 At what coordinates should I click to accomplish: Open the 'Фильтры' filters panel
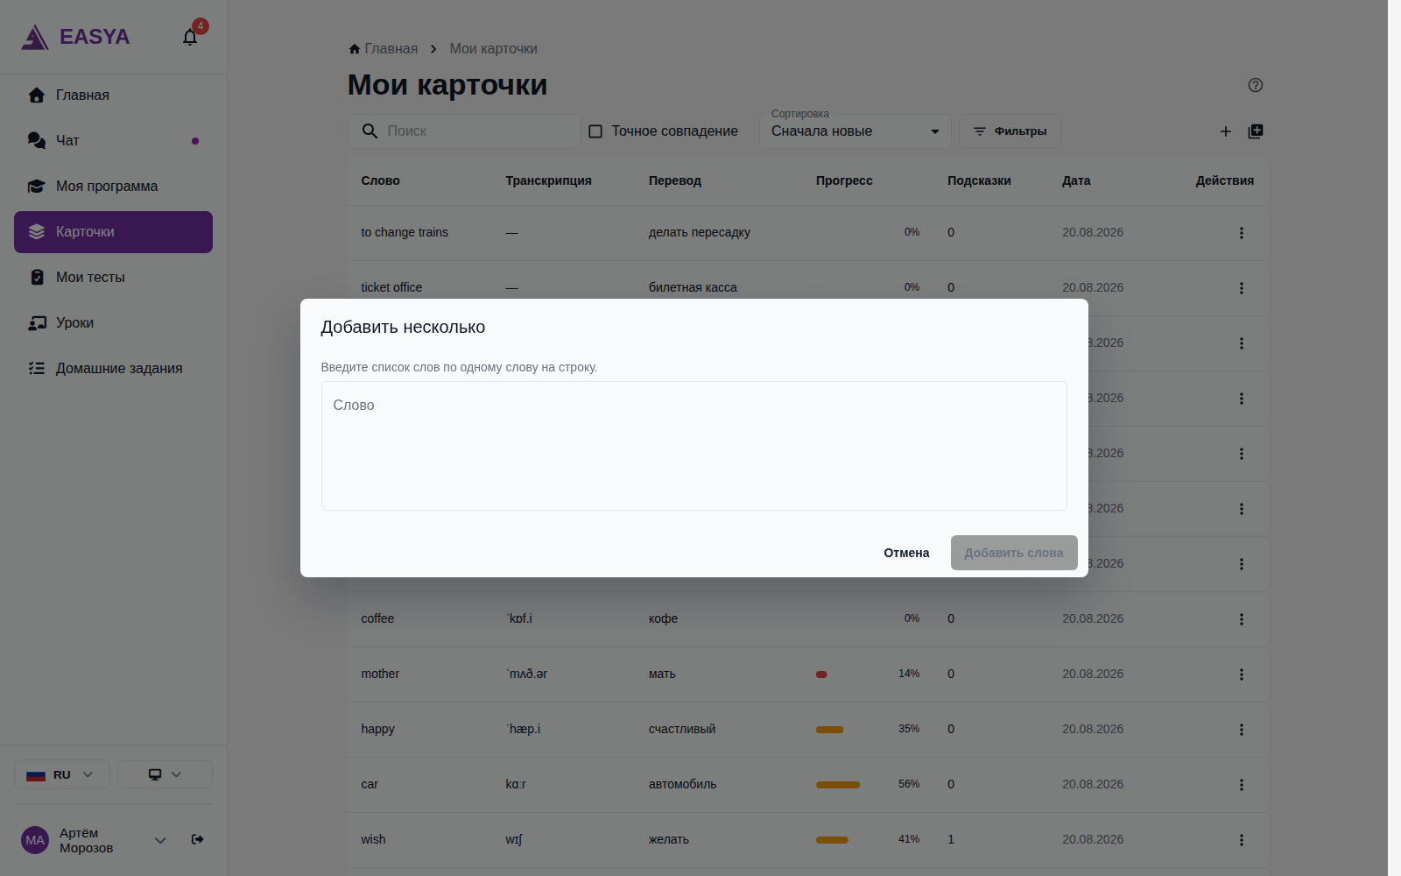1010,131
